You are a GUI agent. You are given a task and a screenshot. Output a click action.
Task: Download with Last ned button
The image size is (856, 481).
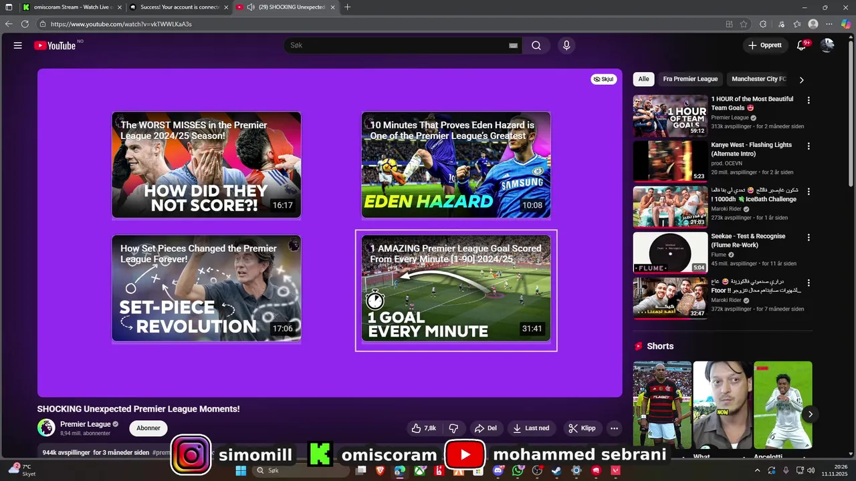click(x=531, y=428)
